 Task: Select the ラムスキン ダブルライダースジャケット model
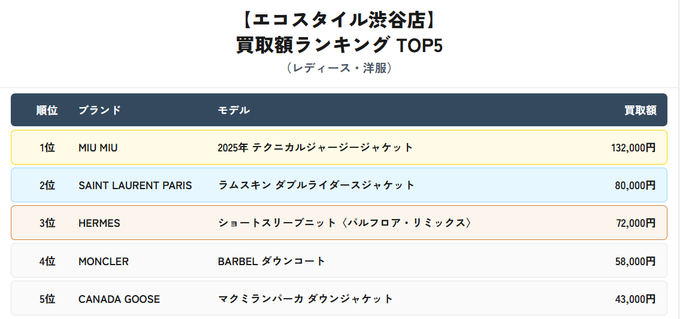316,186
